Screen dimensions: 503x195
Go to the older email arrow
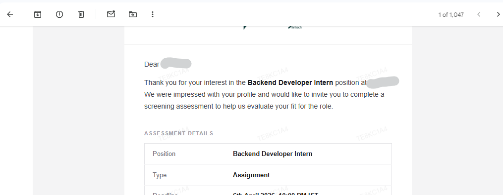pos(498,14)
